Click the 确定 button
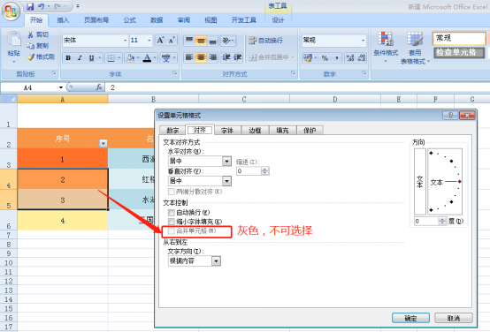The image size is (490, 332). click(x=410, y=318)
